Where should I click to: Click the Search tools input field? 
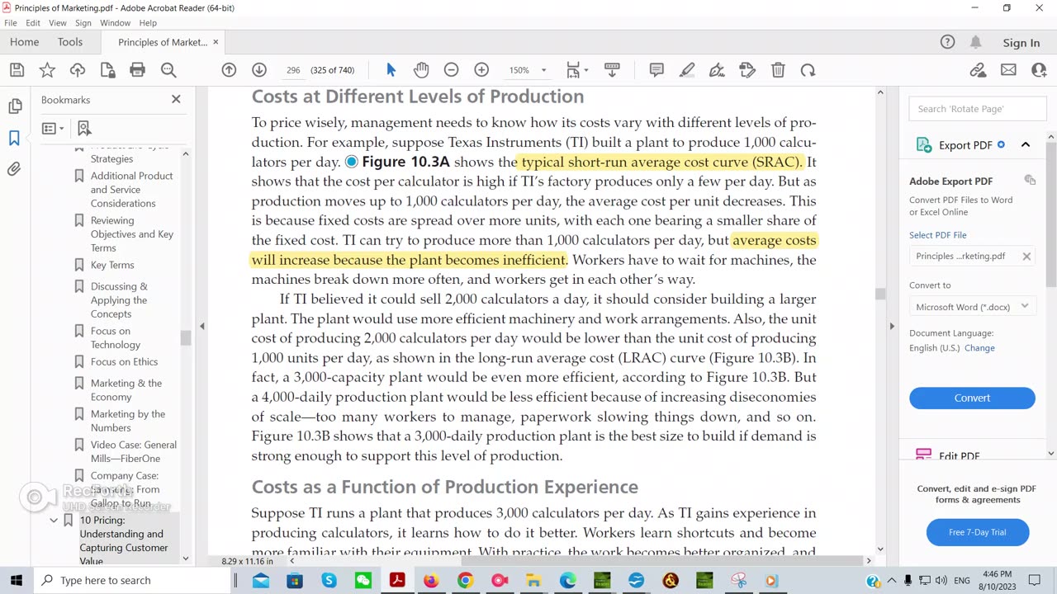[978, 109]
